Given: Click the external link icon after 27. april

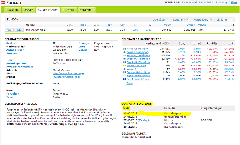Looking at the screenshot, I should (x=226, y=3).
